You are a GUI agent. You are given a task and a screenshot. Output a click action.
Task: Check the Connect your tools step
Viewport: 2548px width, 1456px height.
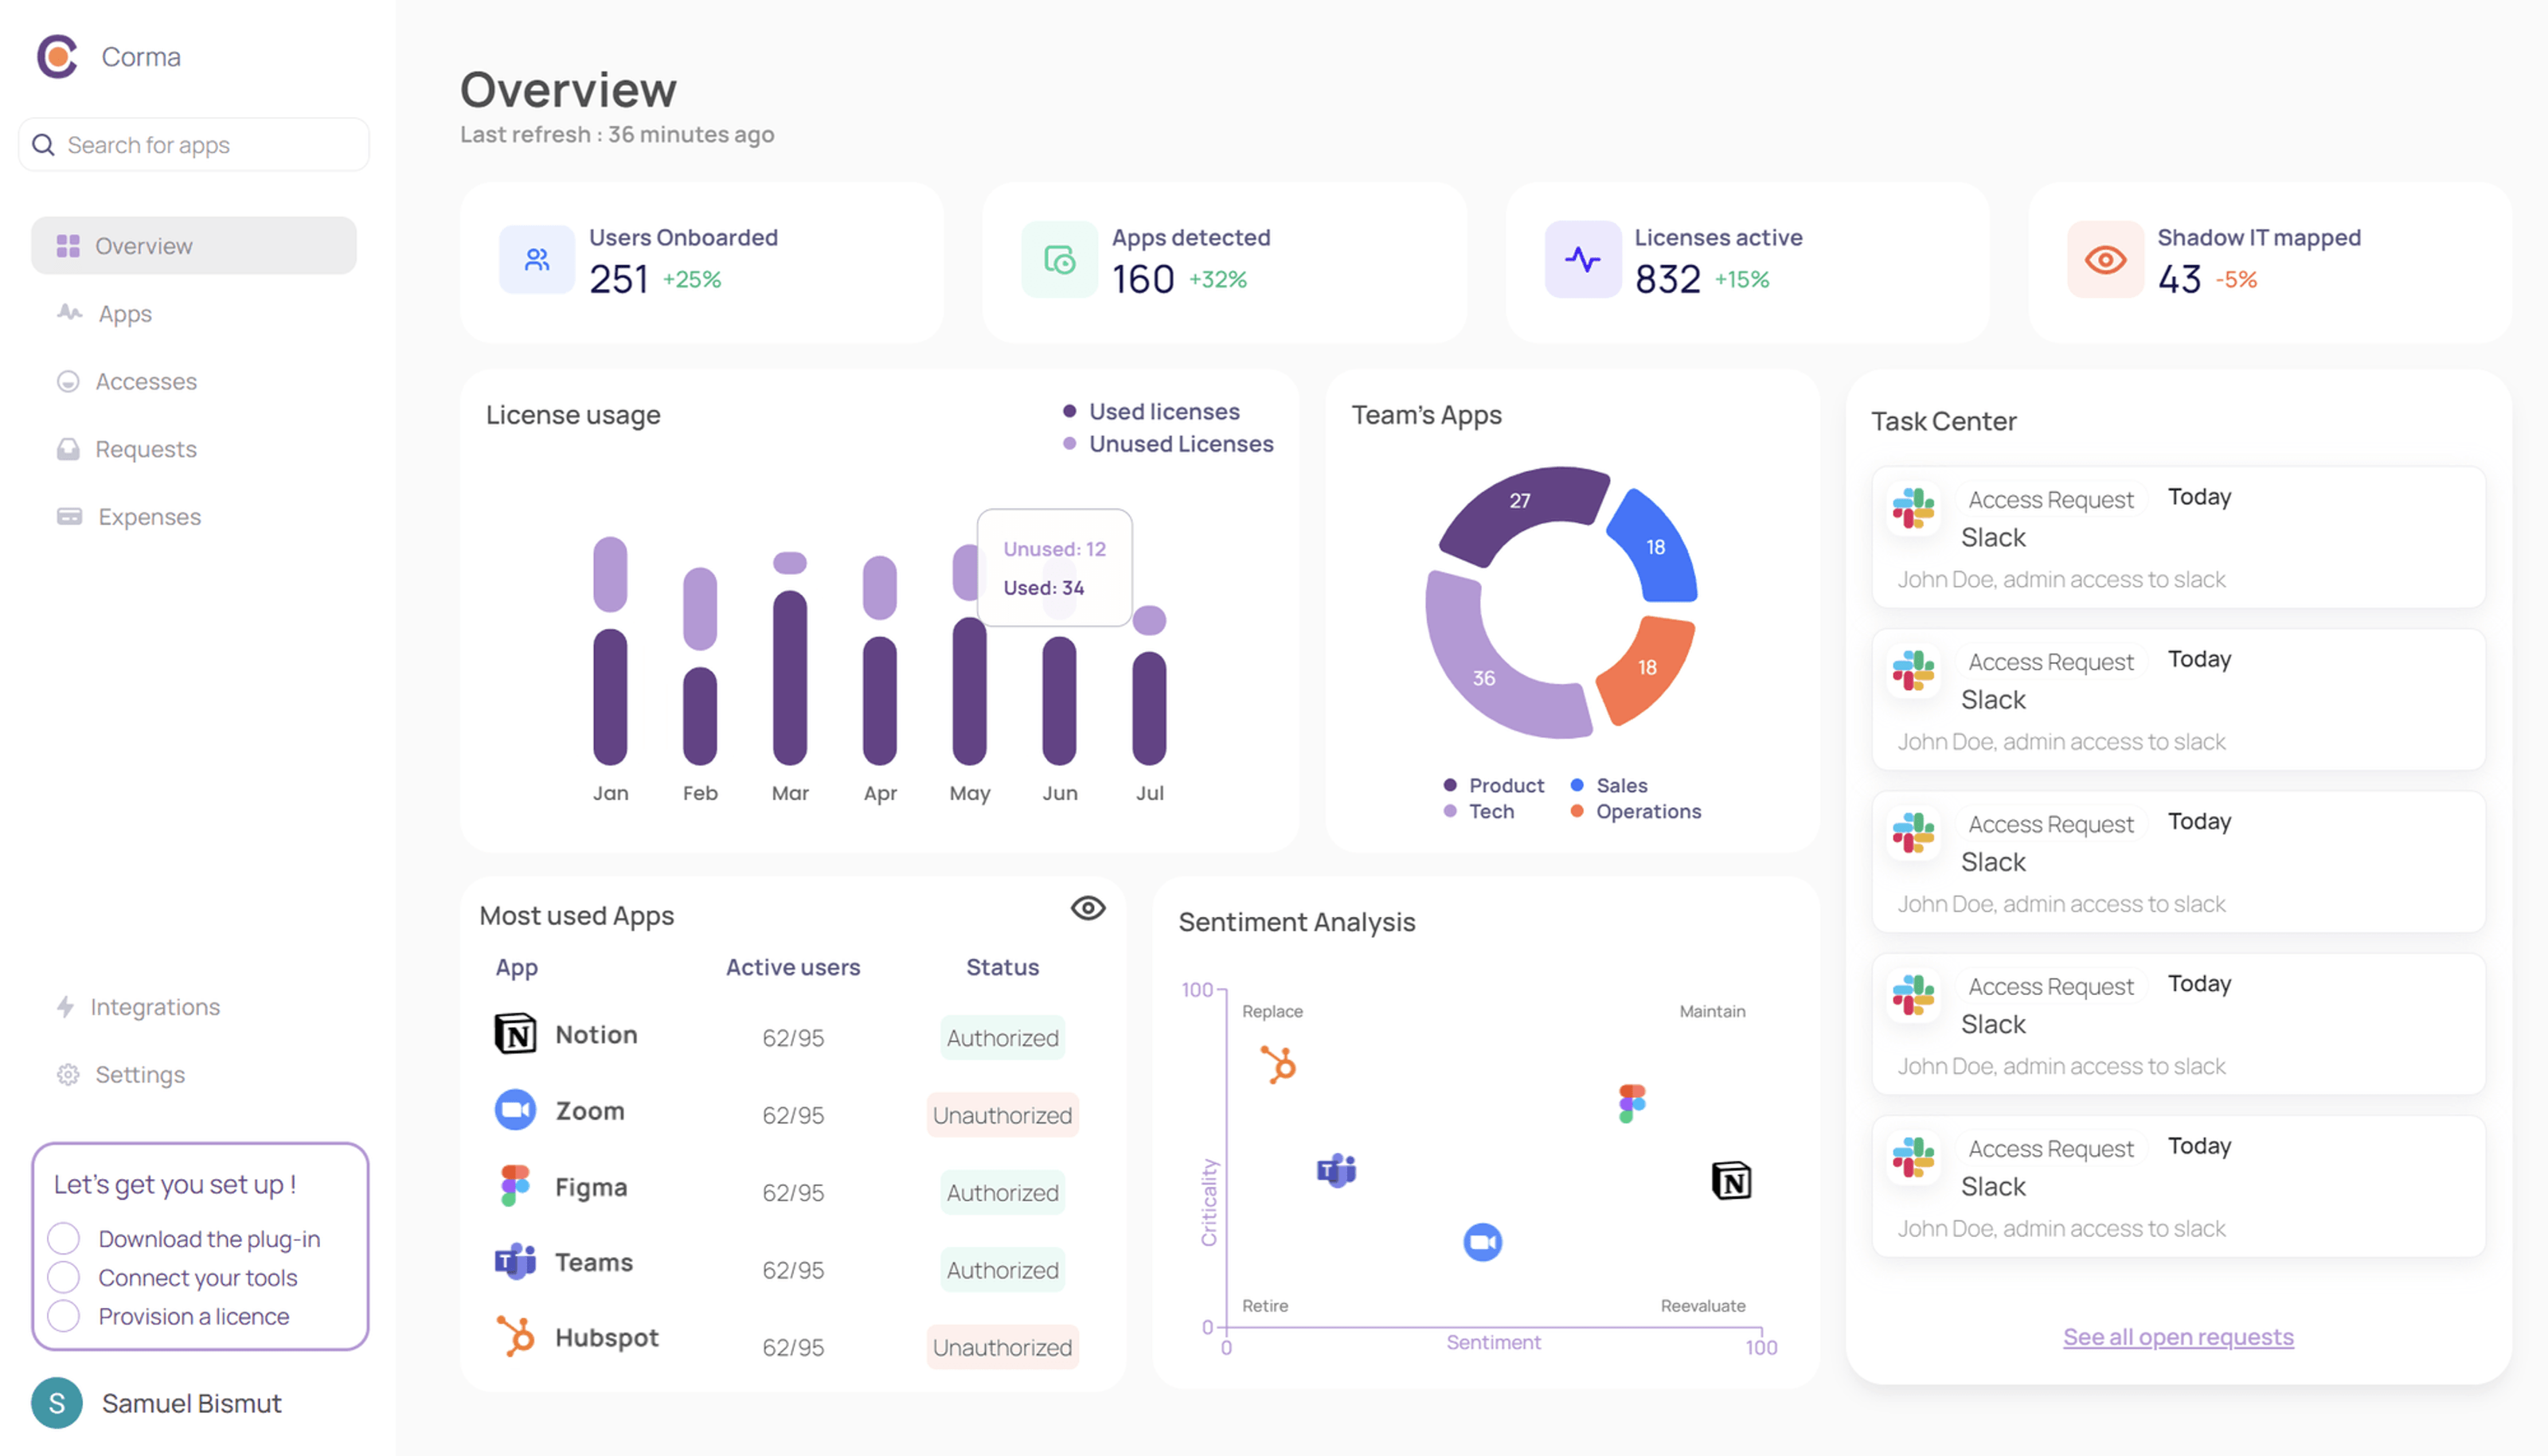click(64, 1277)
